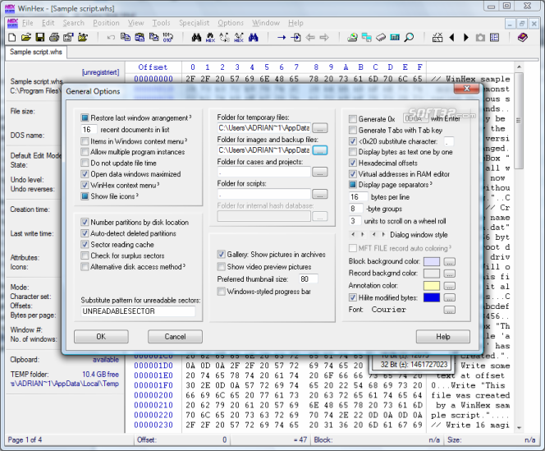Screen dimensions: 545x451
Task: Browse folder for temporary files
Action: pyautogui.click(x=320, y=128)
